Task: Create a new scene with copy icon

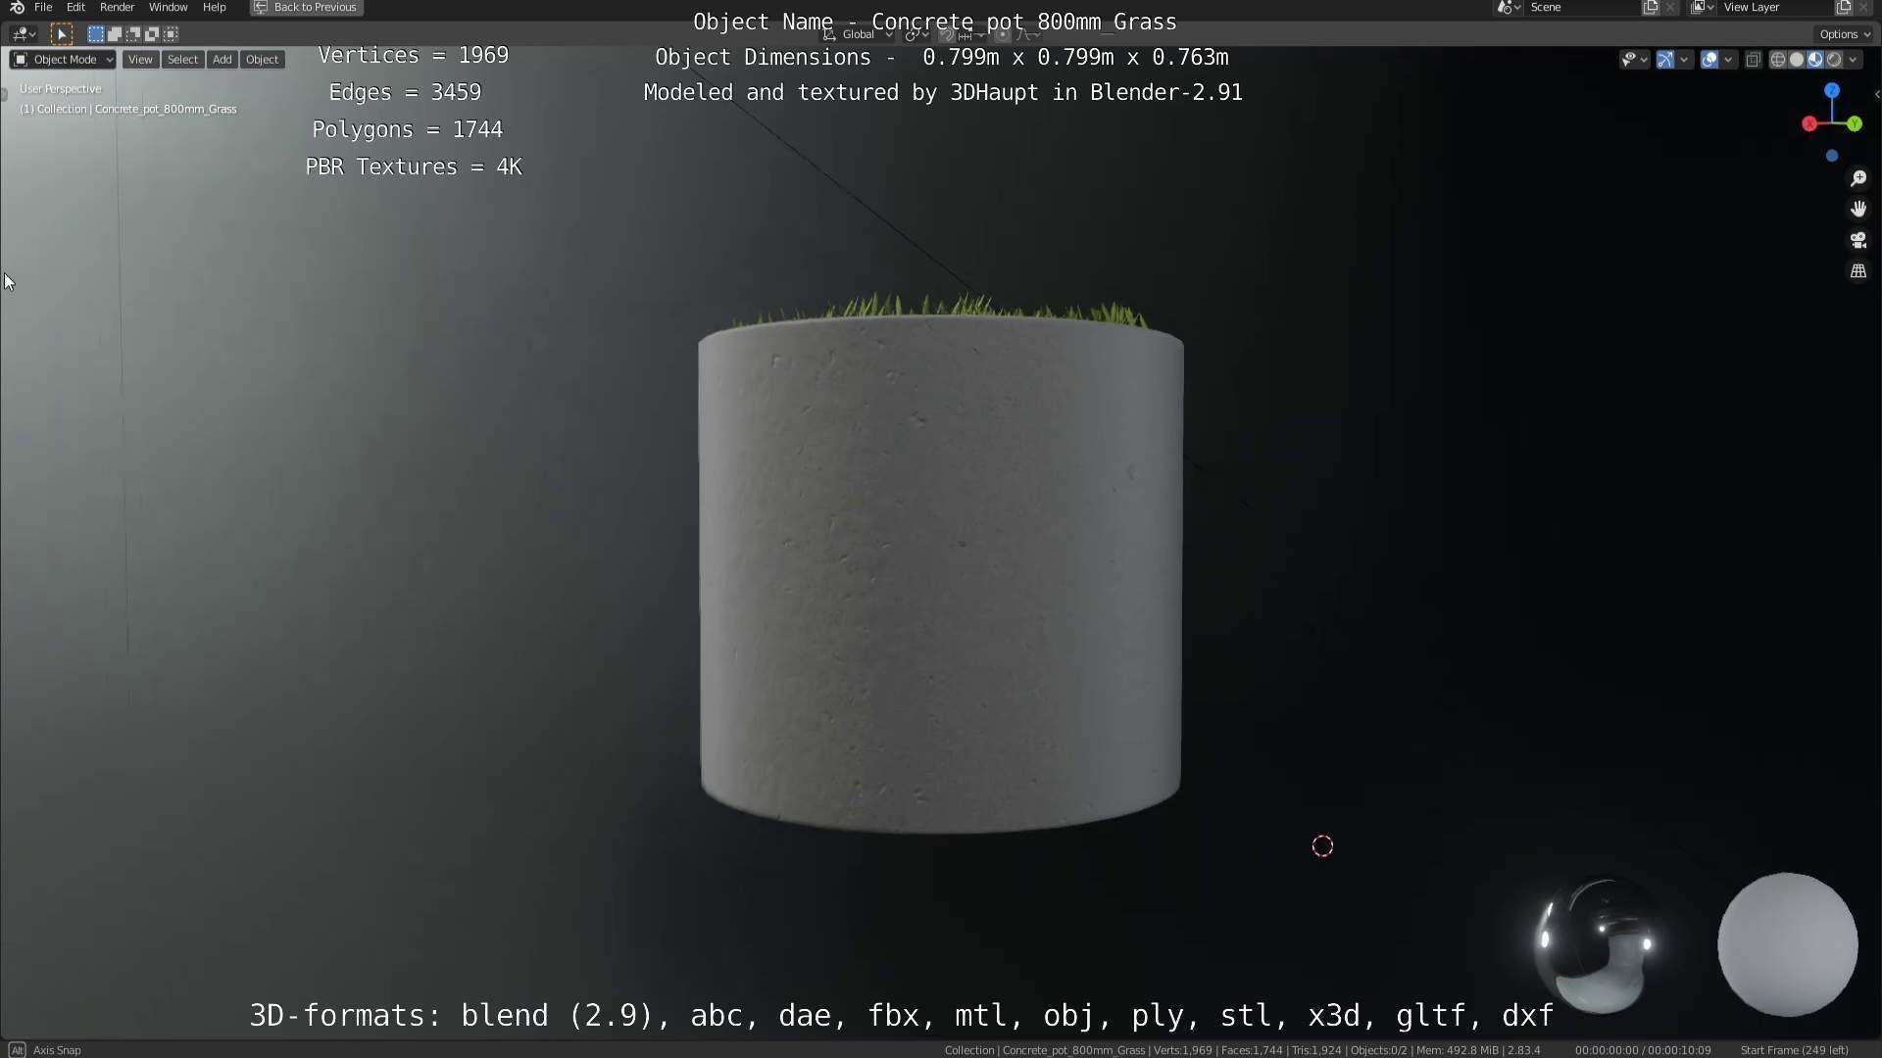Action: 1651,7
